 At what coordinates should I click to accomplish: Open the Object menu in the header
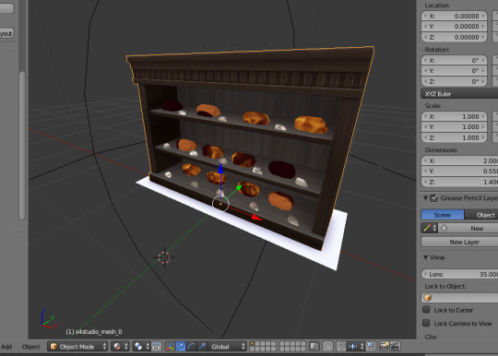(30, 347)
